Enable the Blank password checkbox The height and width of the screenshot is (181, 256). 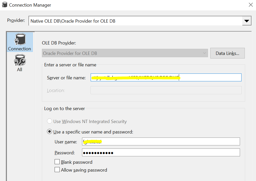click(57, 162)
